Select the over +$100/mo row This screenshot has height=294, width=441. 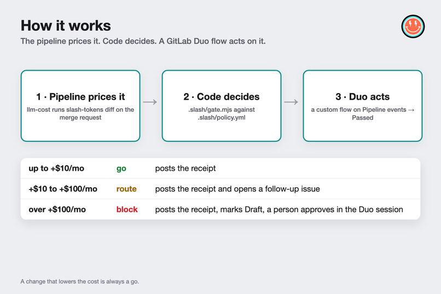pyautogui.click(x=220, y=209)
